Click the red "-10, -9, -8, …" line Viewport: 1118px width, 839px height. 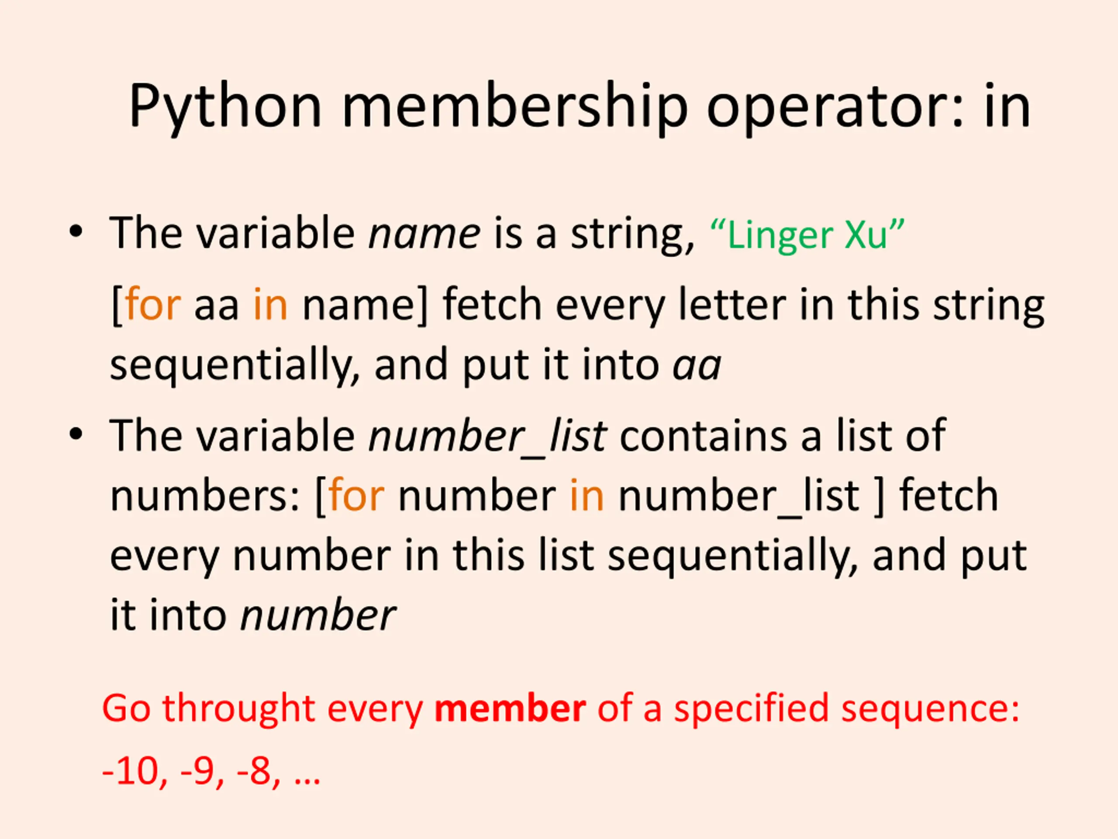(x=211, y=772)
